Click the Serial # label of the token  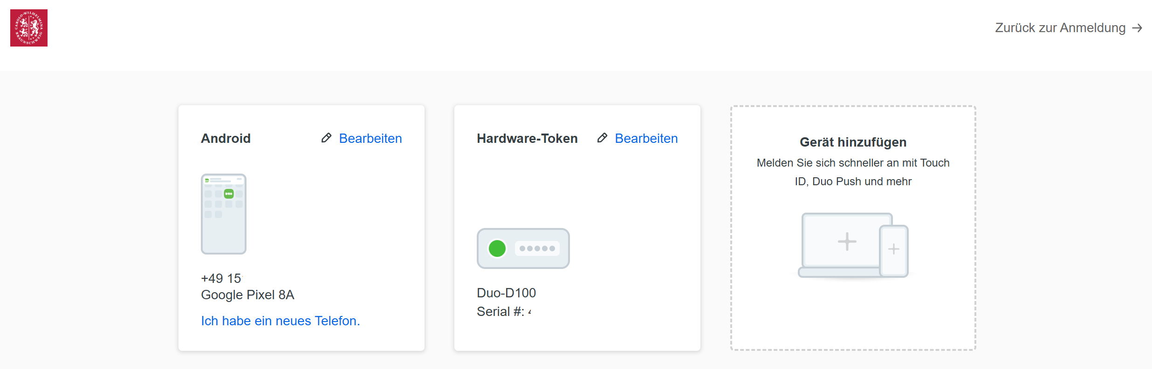pyautogui.click(x=501, y=311)
